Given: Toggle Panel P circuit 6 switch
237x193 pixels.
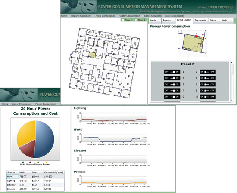Looking at the screenshot, I should click(x=208, y=84).
